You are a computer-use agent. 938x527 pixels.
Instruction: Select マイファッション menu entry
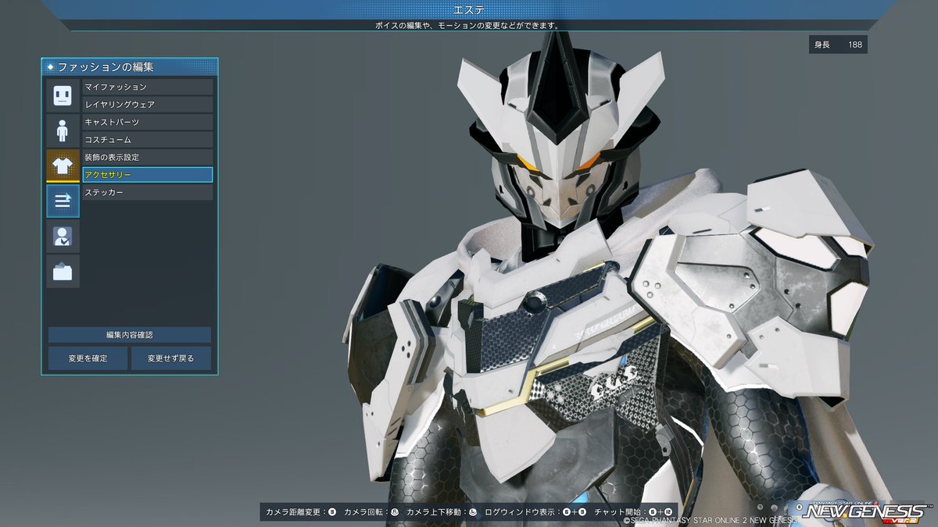pyautogui.click(x=148, y=87)
